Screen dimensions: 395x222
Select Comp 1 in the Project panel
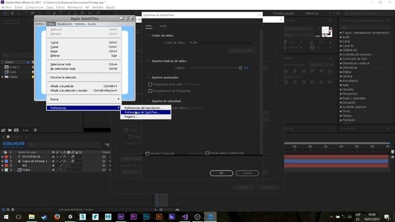14,67
